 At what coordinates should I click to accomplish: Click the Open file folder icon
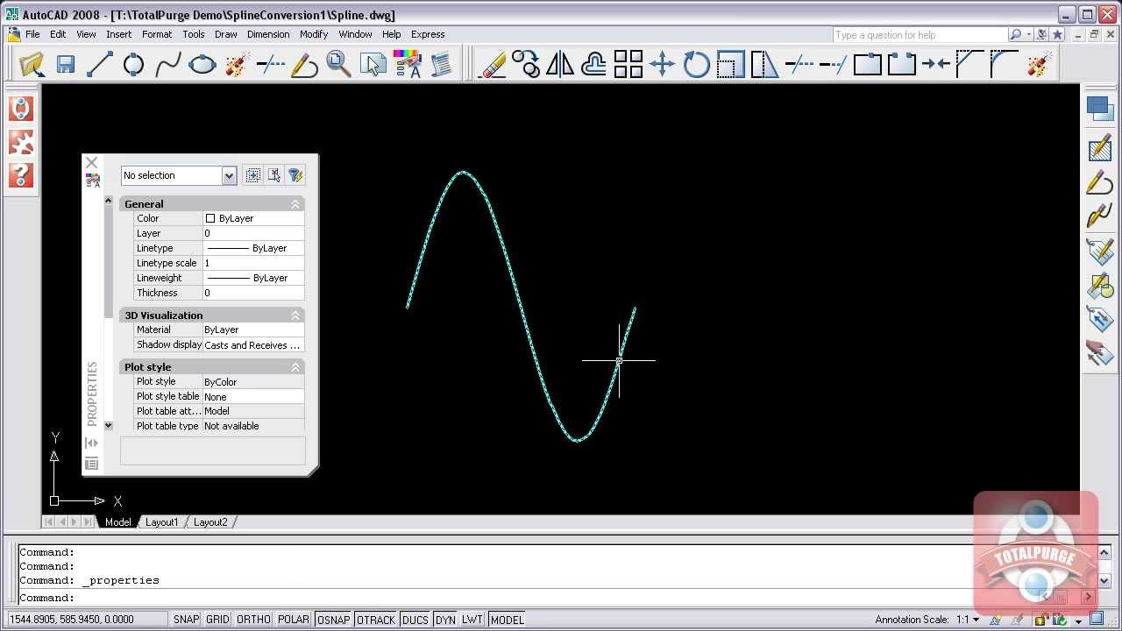click(32, 64)
